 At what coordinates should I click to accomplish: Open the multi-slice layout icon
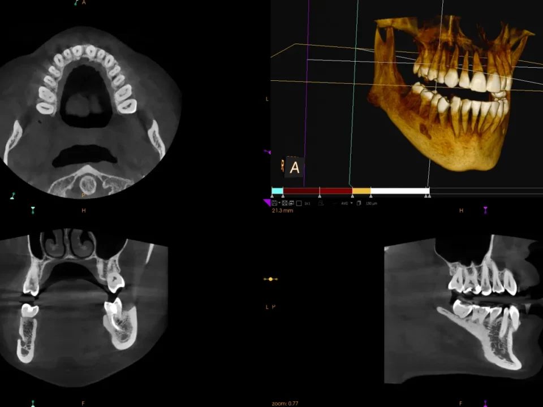[290, 203]
